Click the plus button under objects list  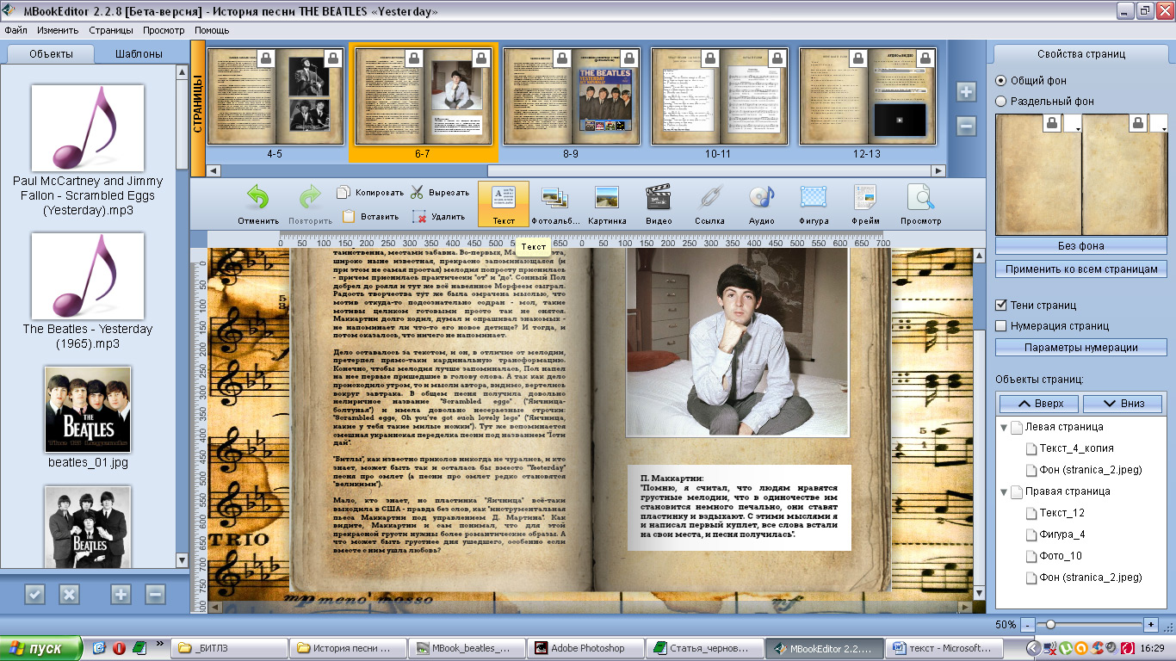click(121, 594)
